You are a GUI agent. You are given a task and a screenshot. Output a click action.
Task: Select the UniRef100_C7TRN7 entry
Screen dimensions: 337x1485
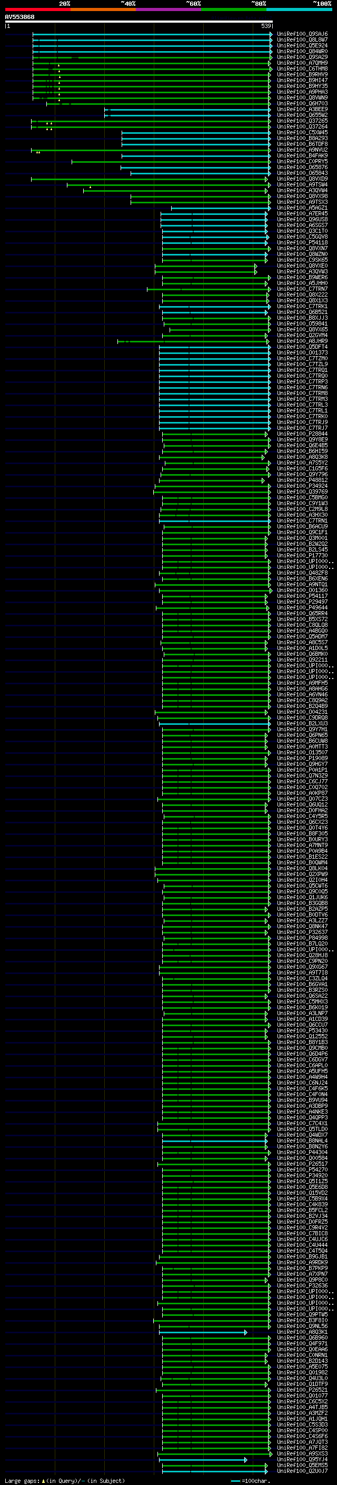click(302, 289)
